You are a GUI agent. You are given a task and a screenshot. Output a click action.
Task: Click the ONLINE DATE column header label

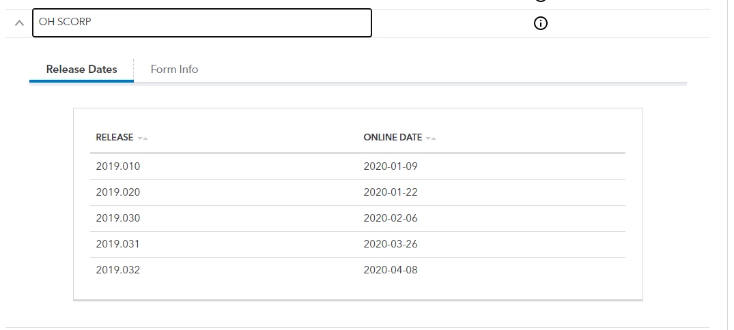coord(393,138)
